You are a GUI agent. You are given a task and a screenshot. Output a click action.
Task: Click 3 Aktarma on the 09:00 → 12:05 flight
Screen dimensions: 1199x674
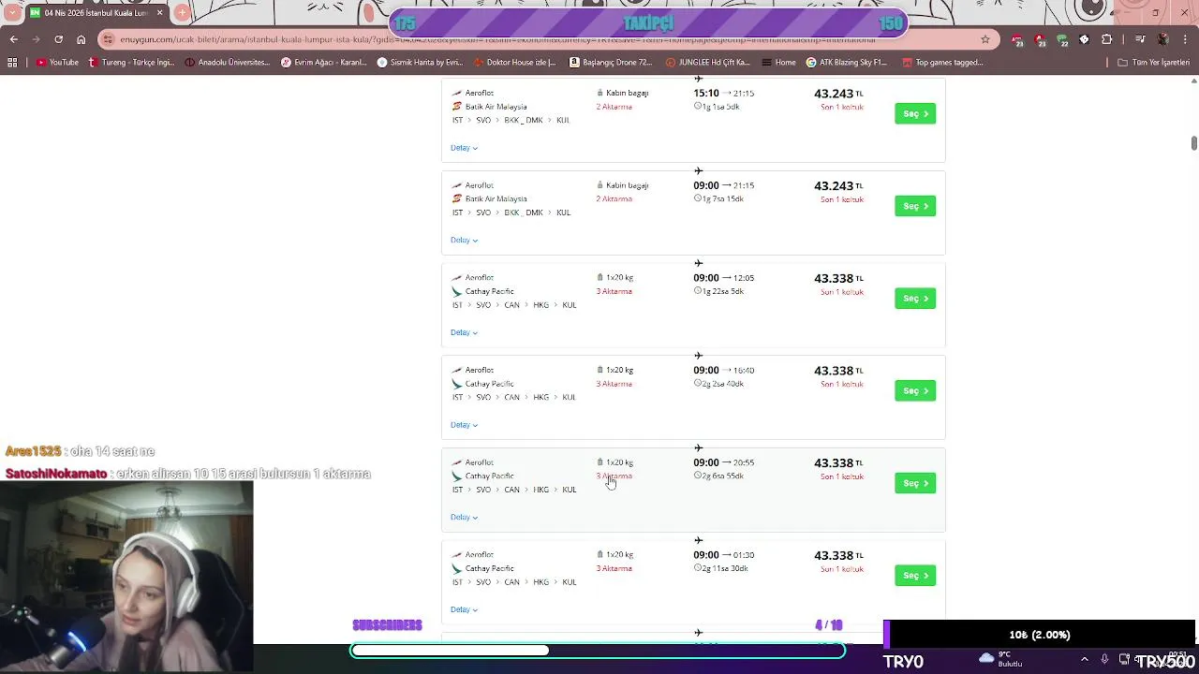614,291
